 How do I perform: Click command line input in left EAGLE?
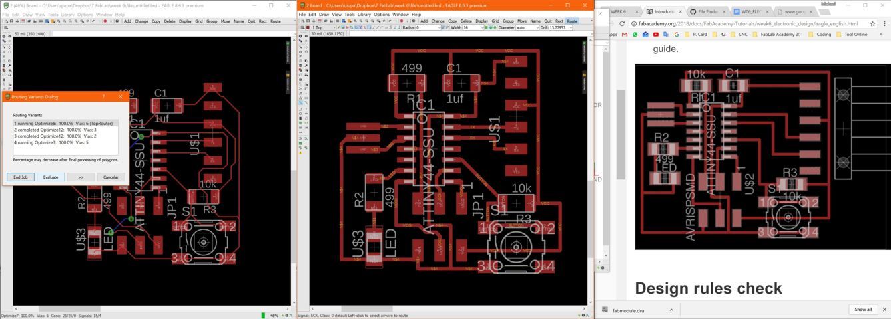[172, 33]
